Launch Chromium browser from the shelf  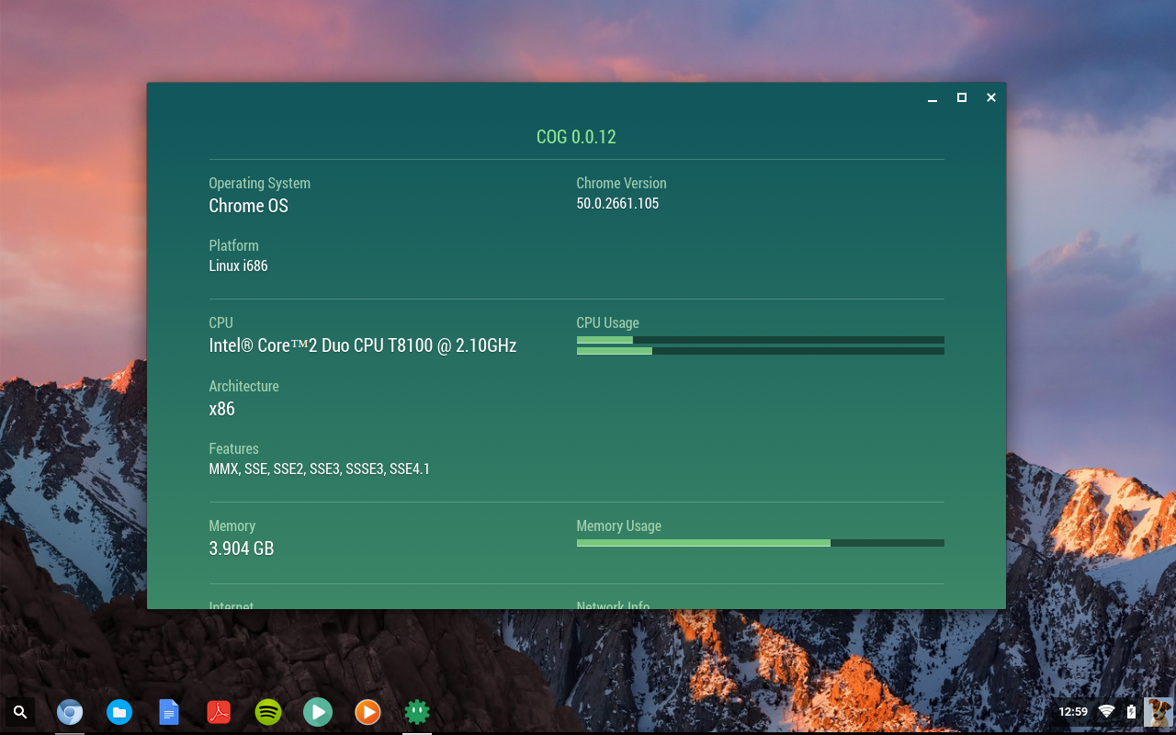[x=70, y=712]
